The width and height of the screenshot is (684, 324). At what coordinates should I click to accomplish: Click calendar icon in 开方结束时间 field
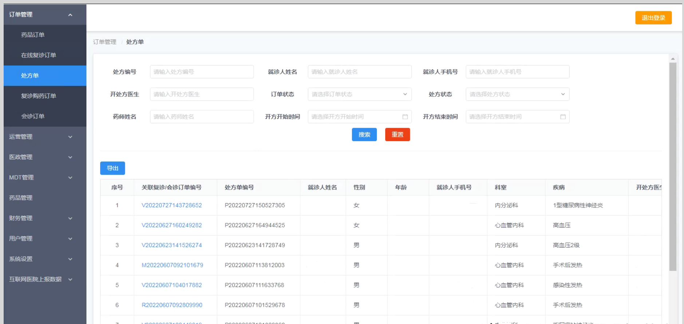(563, 117)
